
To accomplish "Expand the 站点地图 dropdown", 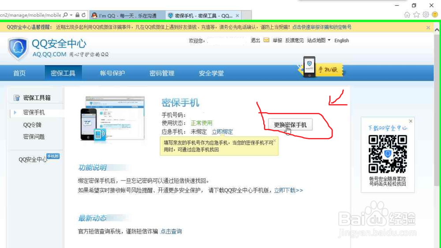I will pos(319,41).
